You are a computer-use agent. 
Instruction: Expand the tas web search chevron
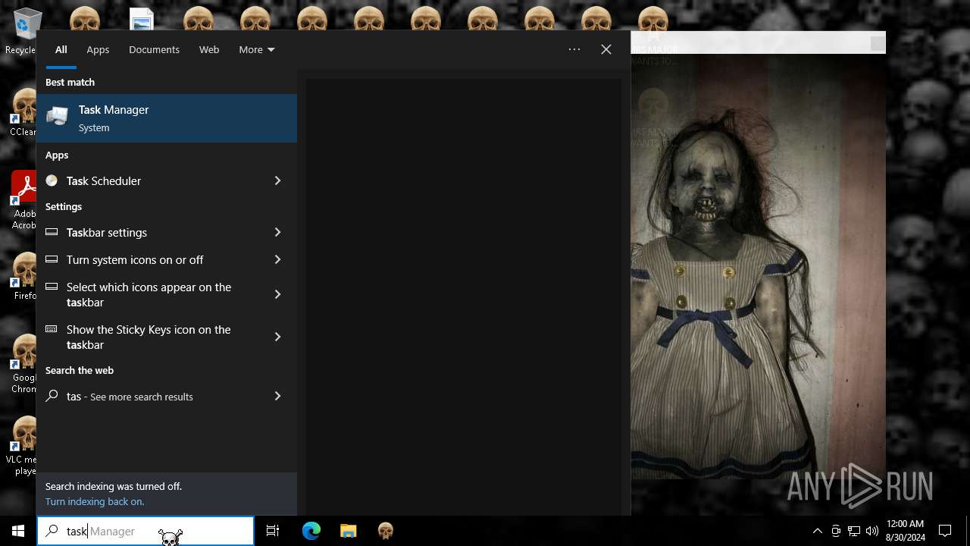tap(277, 396)
